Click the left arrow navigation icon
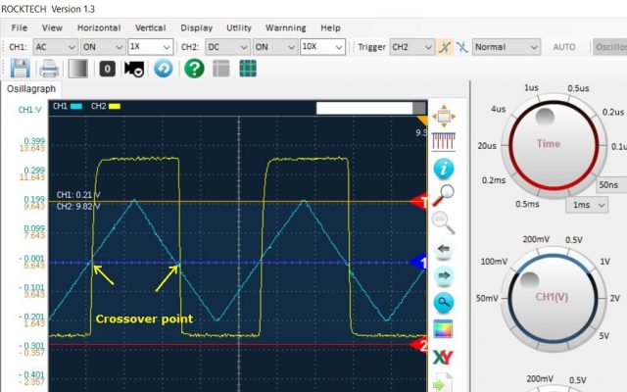 444,250
